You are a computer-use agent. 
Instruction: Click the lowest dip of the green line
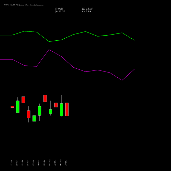click(x=49, y=41)
